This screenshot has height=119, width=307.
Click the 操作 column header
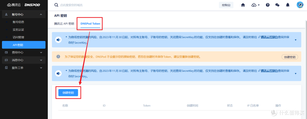278,105
